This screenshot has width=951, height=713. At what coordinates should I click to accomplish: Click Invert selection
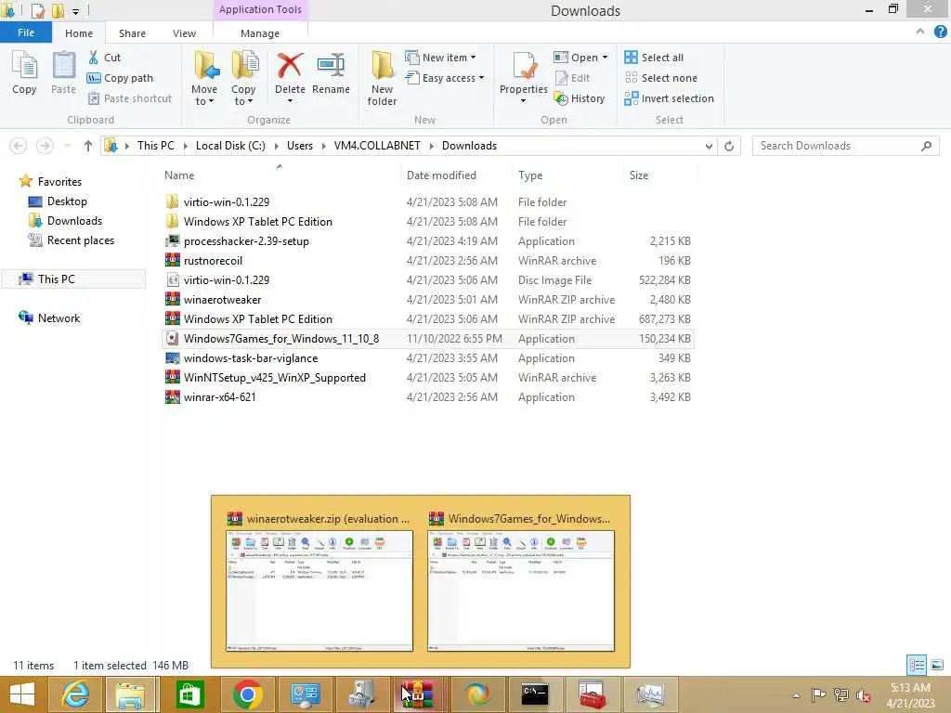[669, 98]
